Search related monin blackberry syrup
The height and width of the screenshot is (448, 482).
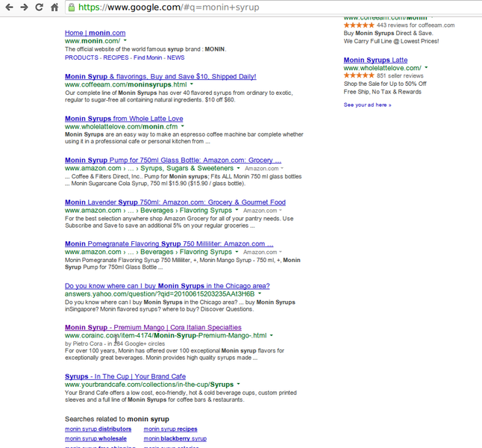175,438
